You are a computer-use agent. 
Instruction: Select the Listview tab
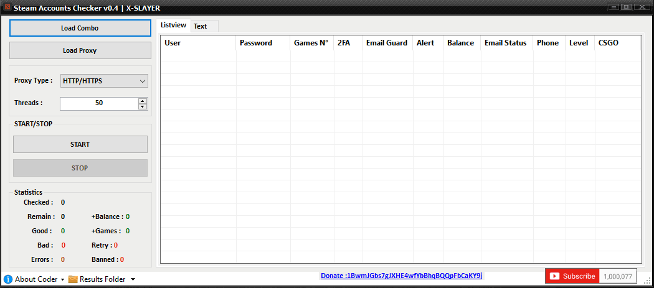tap(173, 26)
